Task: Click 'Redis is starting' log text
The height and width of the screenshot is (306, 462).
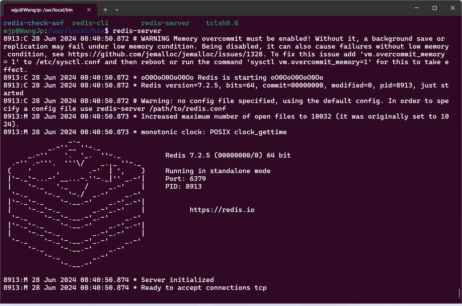Action: click(x=232, y=78)
